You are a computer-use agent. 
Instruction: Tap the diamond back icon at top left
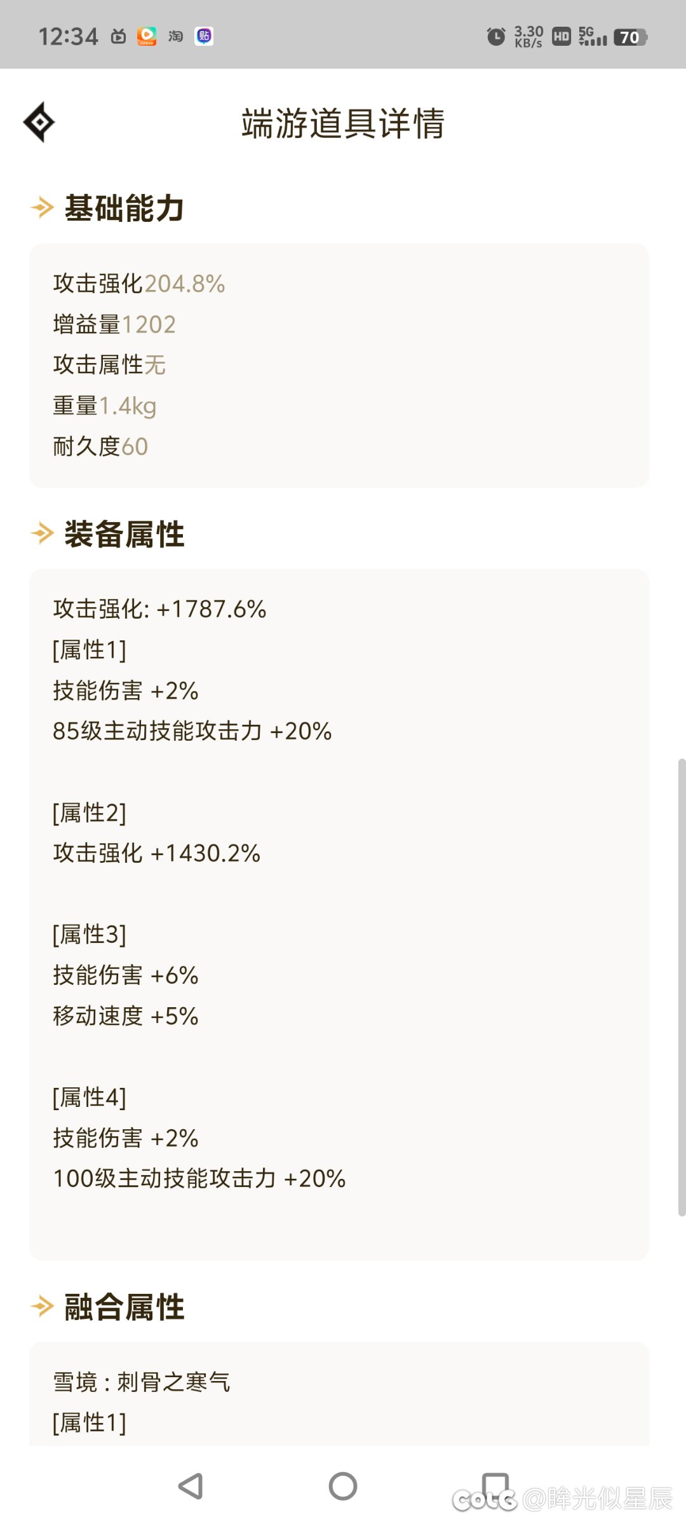[39, 122]
